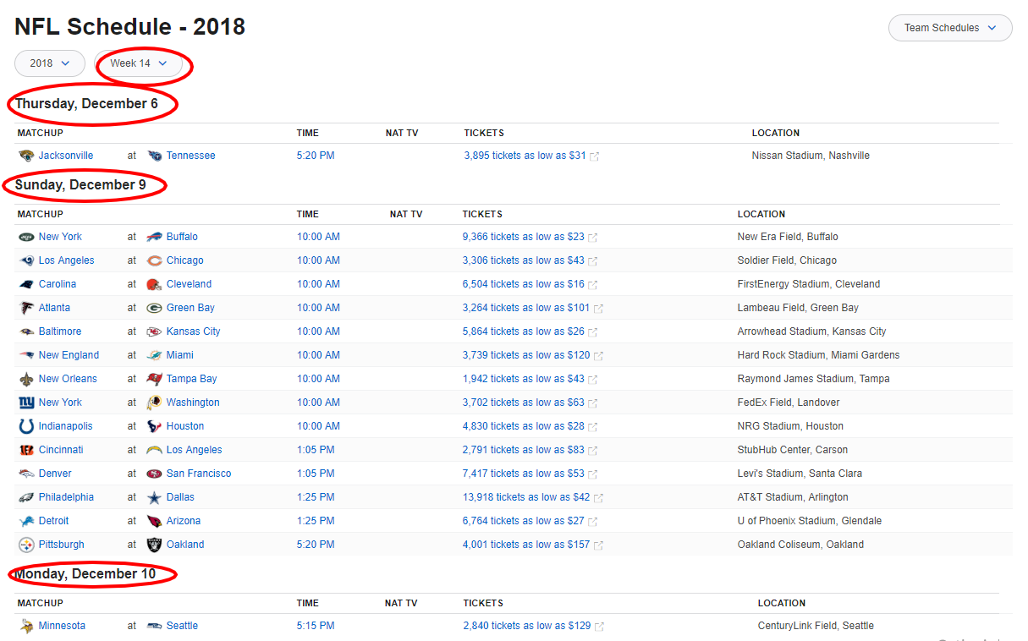Click the Carolina Panthers logo icon
Screen dimensions: 1028x641
26,284
